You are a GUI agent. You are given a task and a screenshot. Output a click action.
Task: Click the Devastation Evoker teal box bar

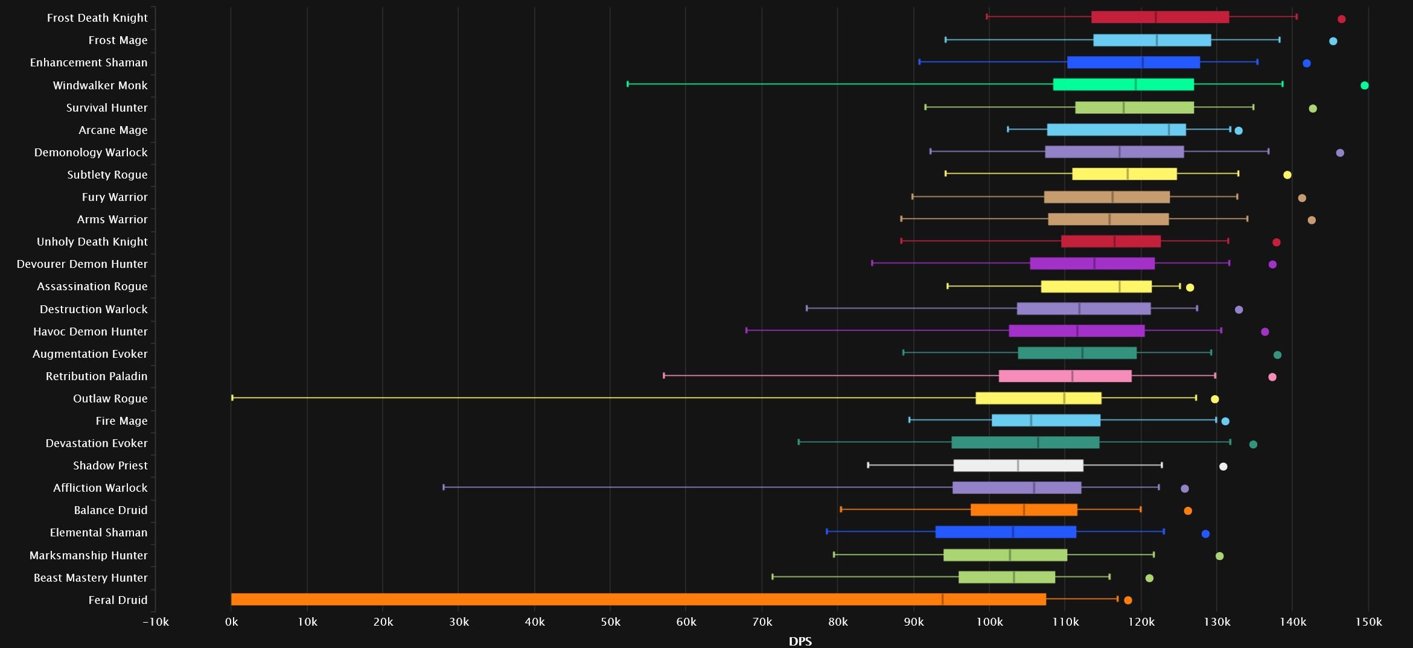1025,443
